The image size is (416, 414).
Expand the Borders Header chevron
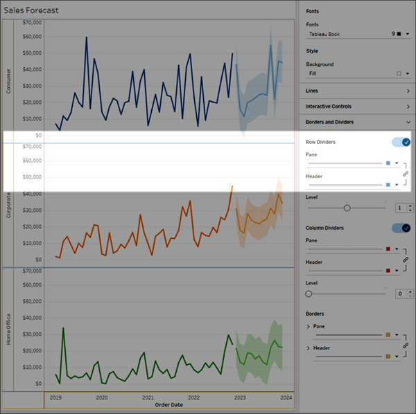point(308,348)
